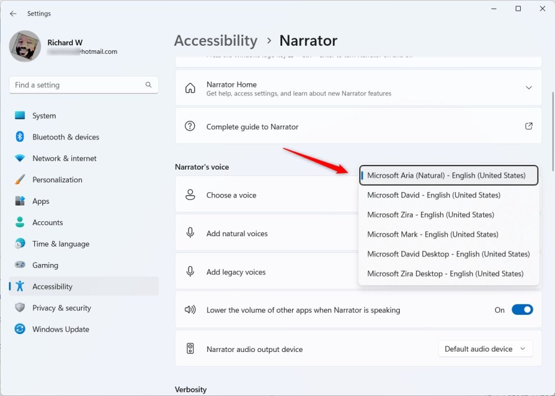
Task: Click the Choose a voice person icon
Action: point(190,195)
